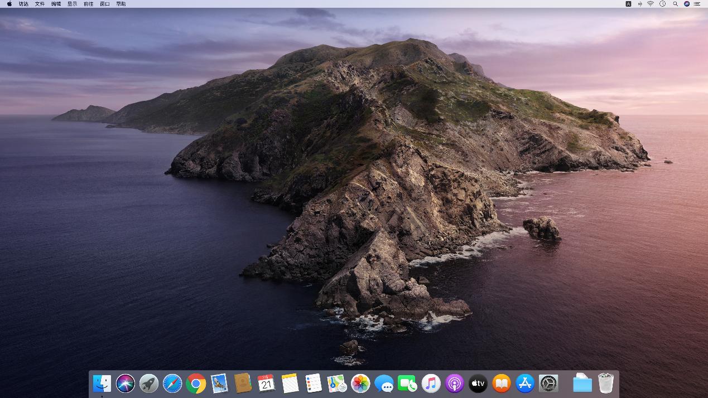
Task: Open the Trash from the Dock
Action: click(605, 384)
